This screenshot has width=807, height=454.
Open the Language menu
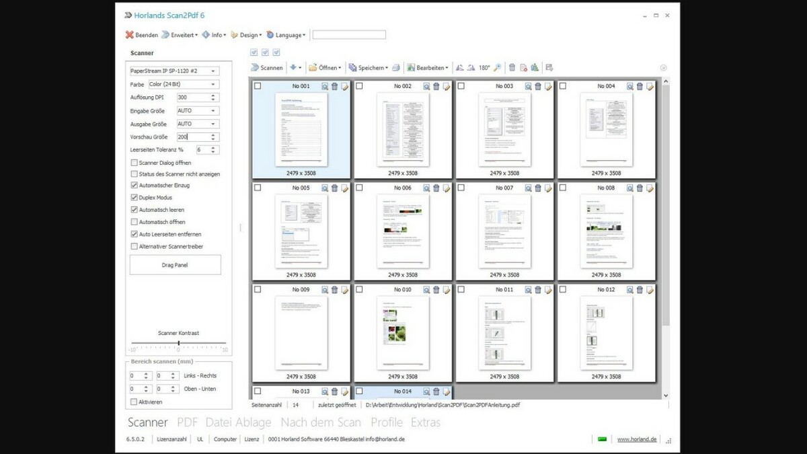tap(286, 35)
